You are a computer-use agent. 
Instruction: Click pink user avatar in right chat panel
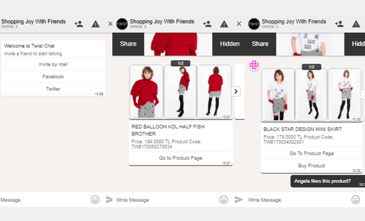coord(254,65)
